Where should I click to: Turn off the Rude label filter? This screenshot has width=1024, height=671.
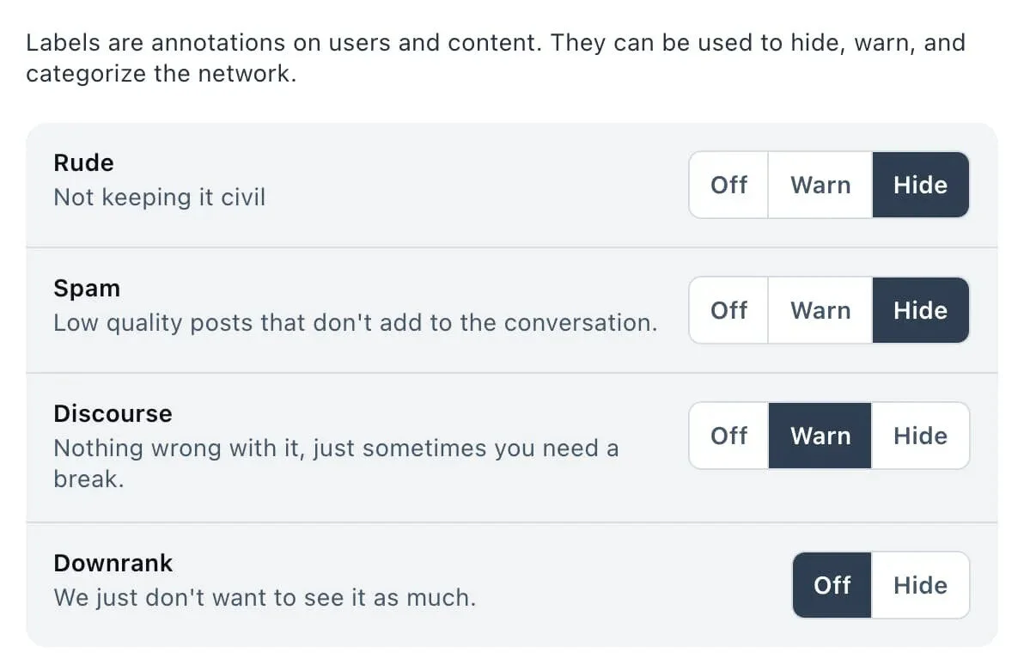(x=728, y=185)
